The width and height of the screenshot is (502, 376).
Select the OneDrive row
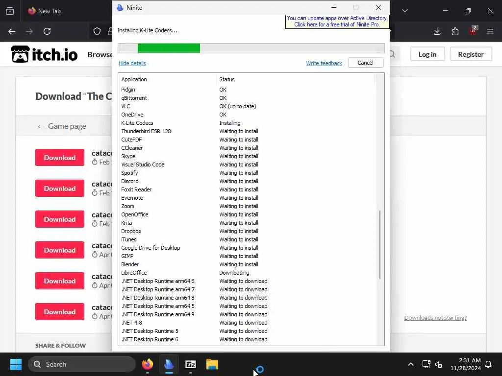tap(248, 115)
